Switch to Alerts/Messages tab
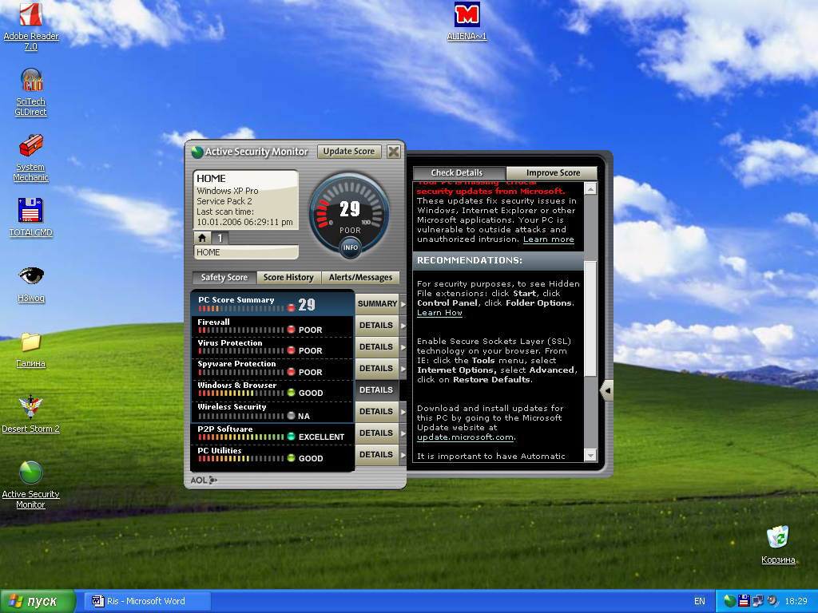This screenshot has width=818, height=613. click(x=360, y=277)
